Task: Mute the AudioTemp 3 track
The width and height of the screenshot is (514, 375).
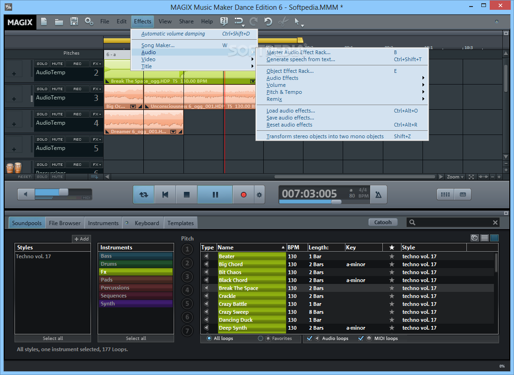Action: point(57,89)
